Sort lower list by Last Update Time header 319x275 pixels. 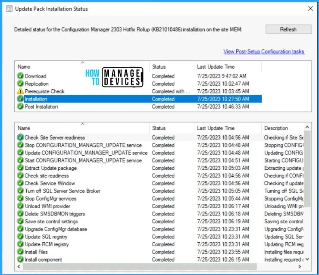click(228, 128)
